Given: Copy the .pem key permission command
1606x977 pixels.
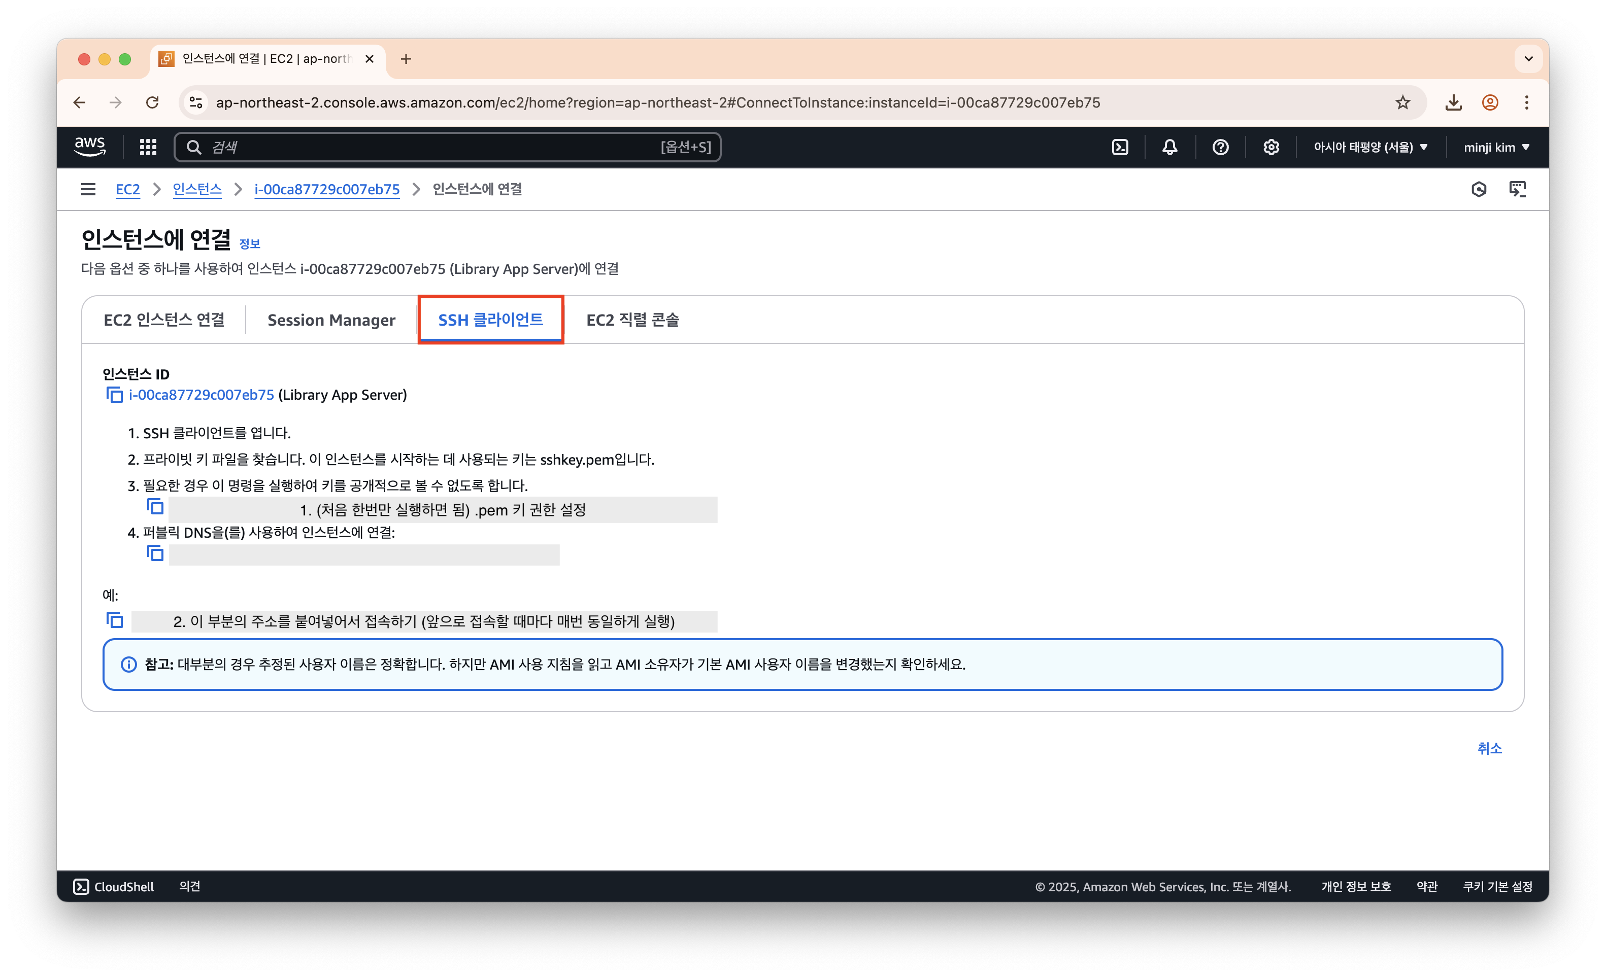Looking at the screenshot, I should point(155,507).
